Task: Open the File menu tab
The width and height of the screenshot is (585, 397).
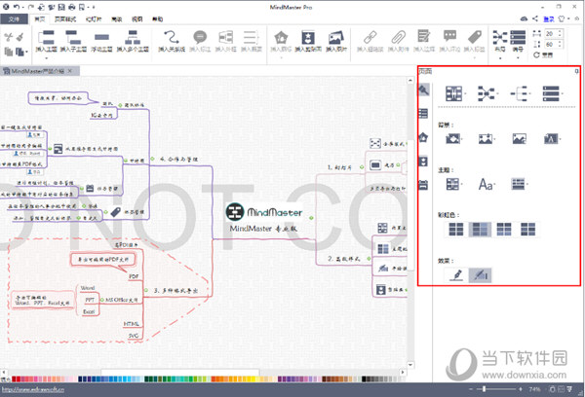Action: click(x=14, y=19)
